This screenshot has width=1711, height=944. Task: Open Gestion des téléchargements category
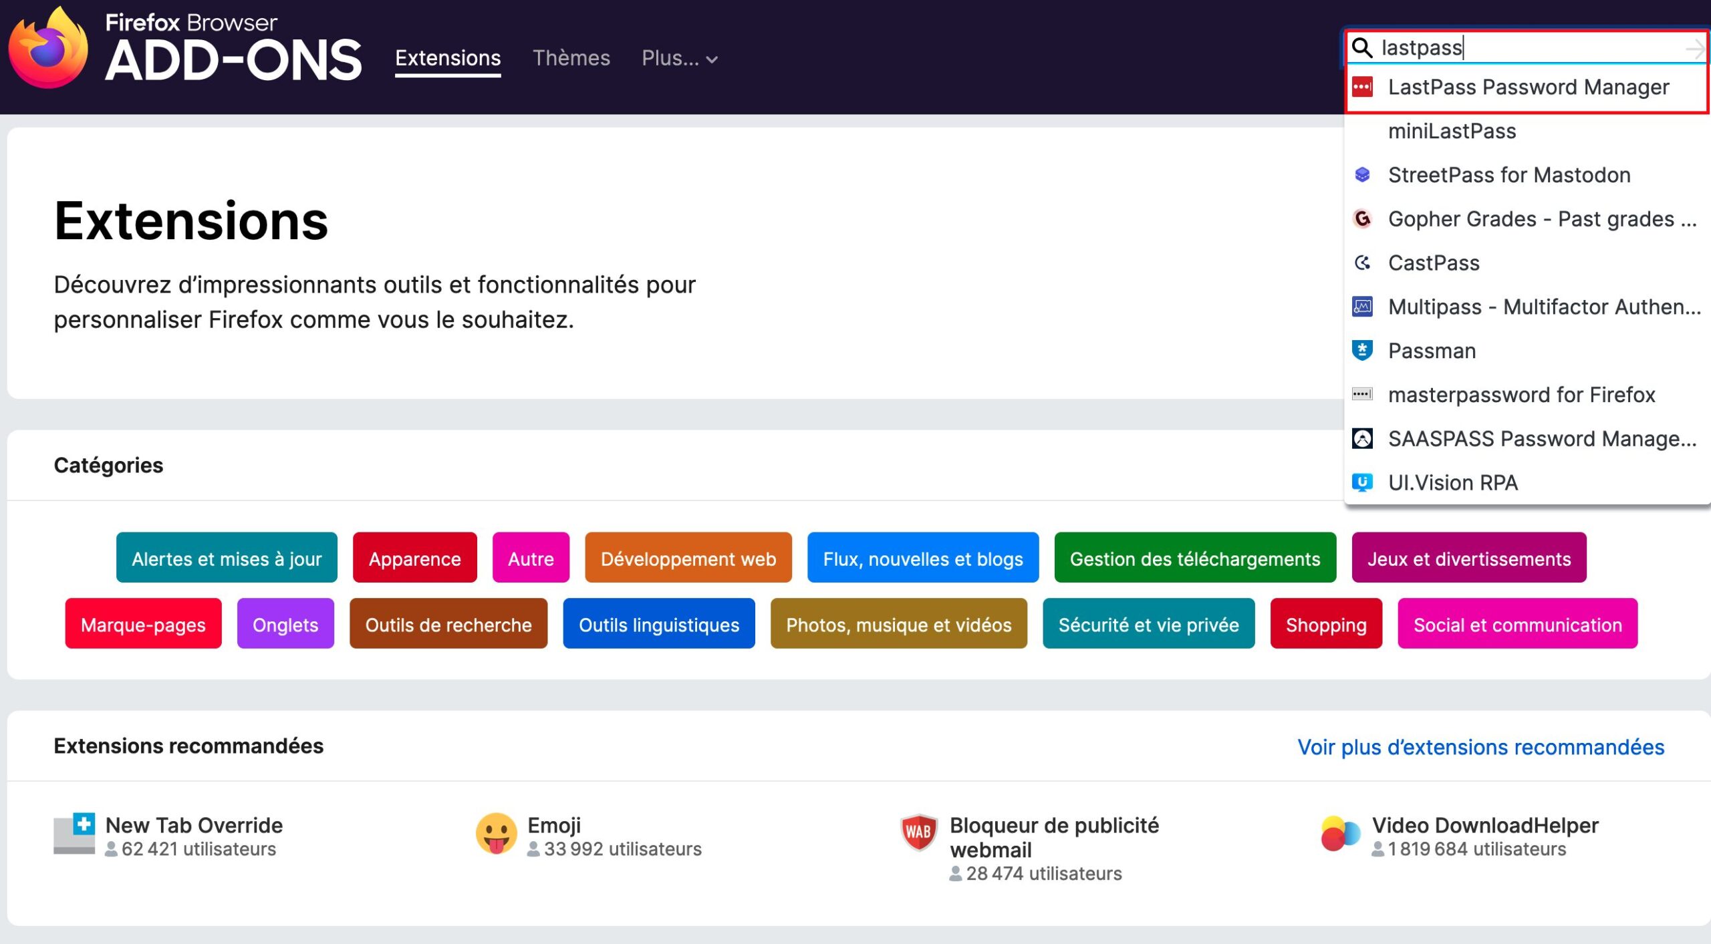pyautogui.click(x=1195, y=558)
